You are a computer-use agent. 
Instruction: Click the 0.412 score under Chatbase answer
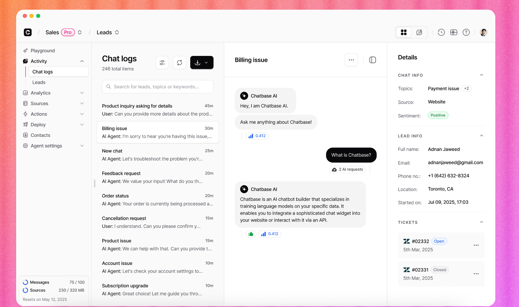(270, 234)
